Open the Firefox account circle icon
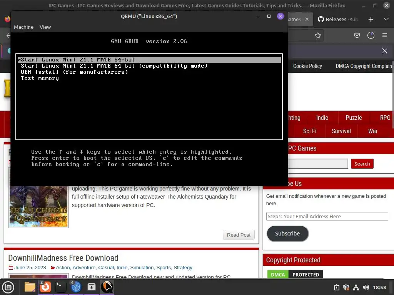 point(371,35)
